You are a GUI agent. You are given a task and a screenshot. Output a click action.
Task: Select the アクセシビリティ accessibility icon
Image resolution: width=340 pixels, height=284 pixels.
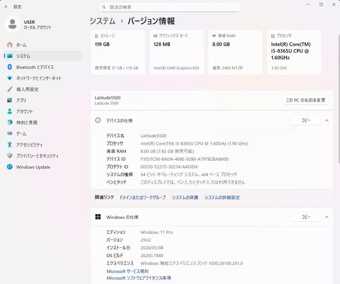(x=9, y=145)
